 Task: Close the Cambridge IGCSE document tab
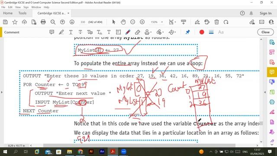pos(68,13)
